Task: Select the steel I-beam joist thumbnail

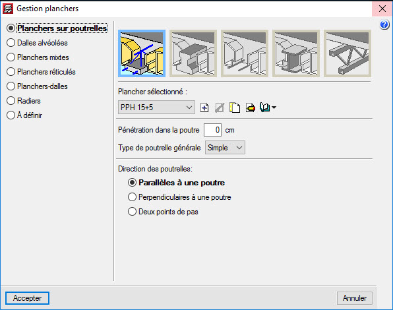Action: (x=296, y=53)
